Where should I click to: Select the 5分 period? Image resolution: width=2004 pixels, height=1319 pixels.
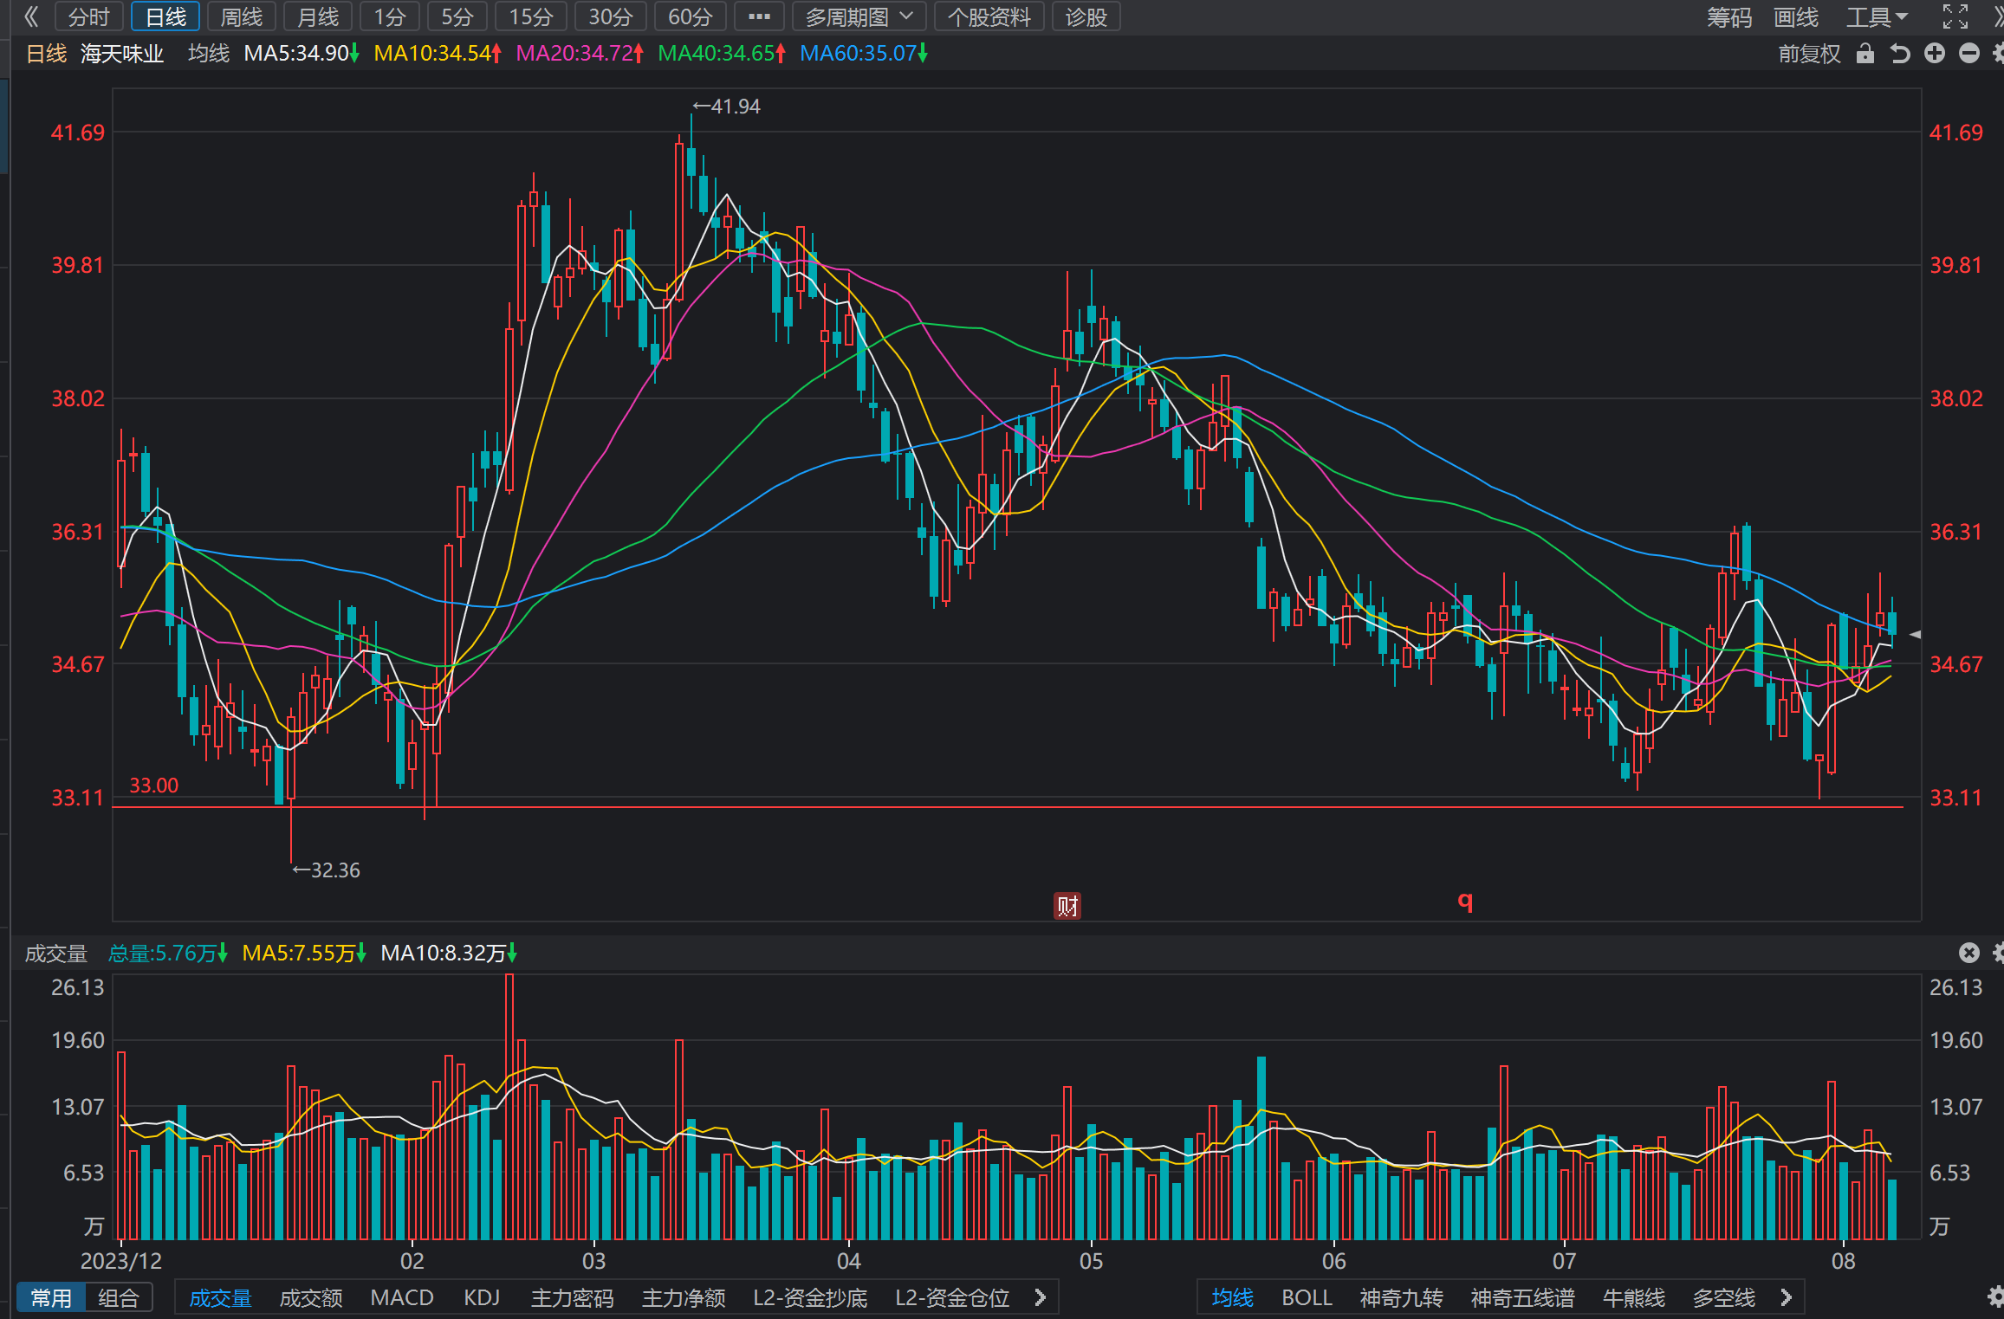457,16
